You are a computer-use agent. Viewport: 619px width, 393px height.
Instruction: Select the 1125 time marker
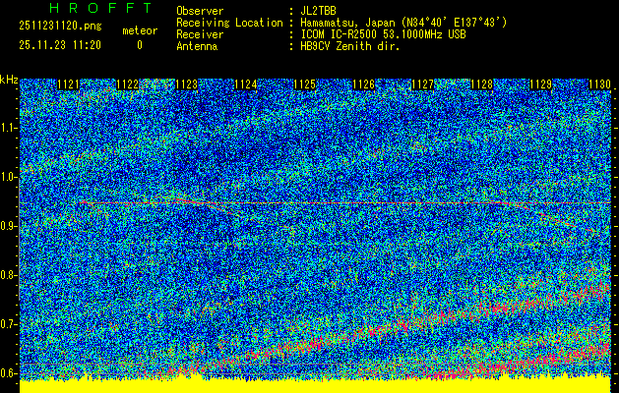[304, 85]
